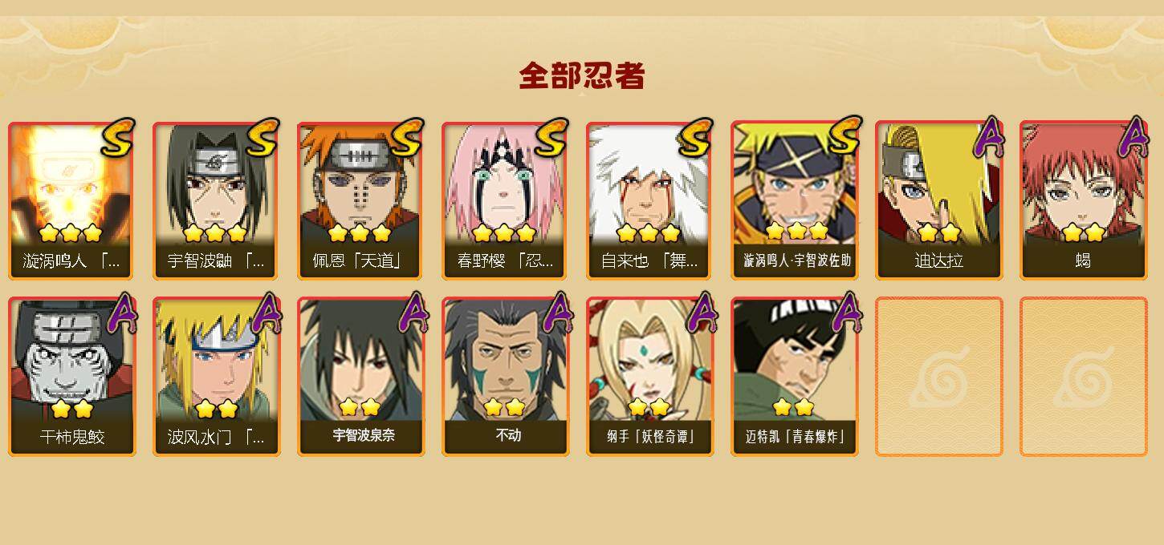1164x545 pixels.
Task: Click the star rating on 迪达拉 card
Action: (x=938, y=232)
